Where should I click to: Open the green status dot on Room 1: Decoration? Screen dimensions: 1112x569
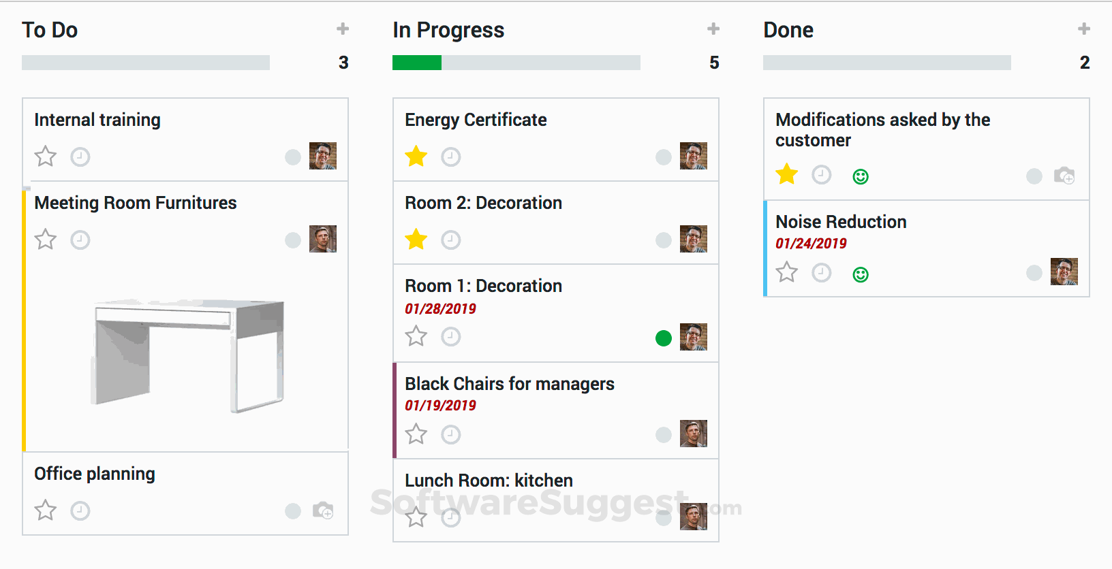tap(664, 338)
